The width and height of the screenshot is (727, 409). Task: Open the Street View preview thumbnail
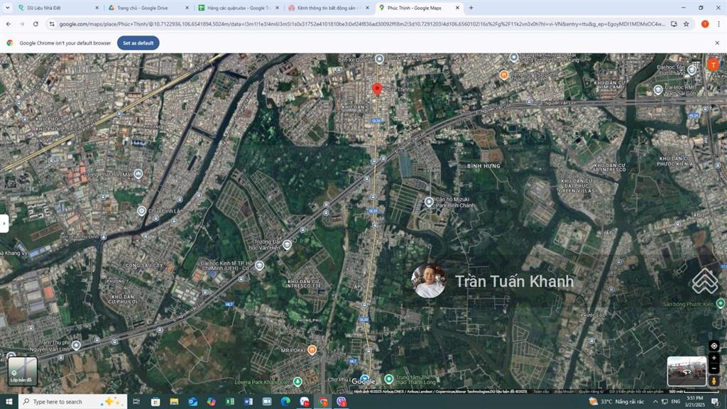(687, 371)
